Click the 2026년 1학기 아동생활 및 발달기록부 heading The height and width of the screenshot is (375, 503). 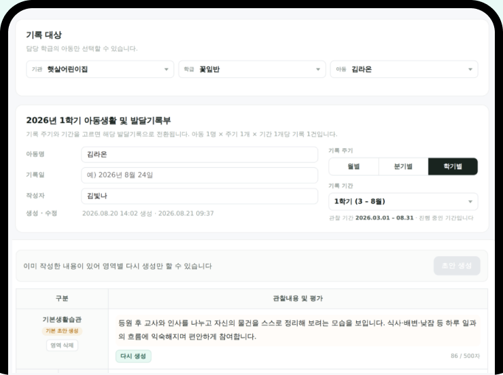click(x=99, y=120)
